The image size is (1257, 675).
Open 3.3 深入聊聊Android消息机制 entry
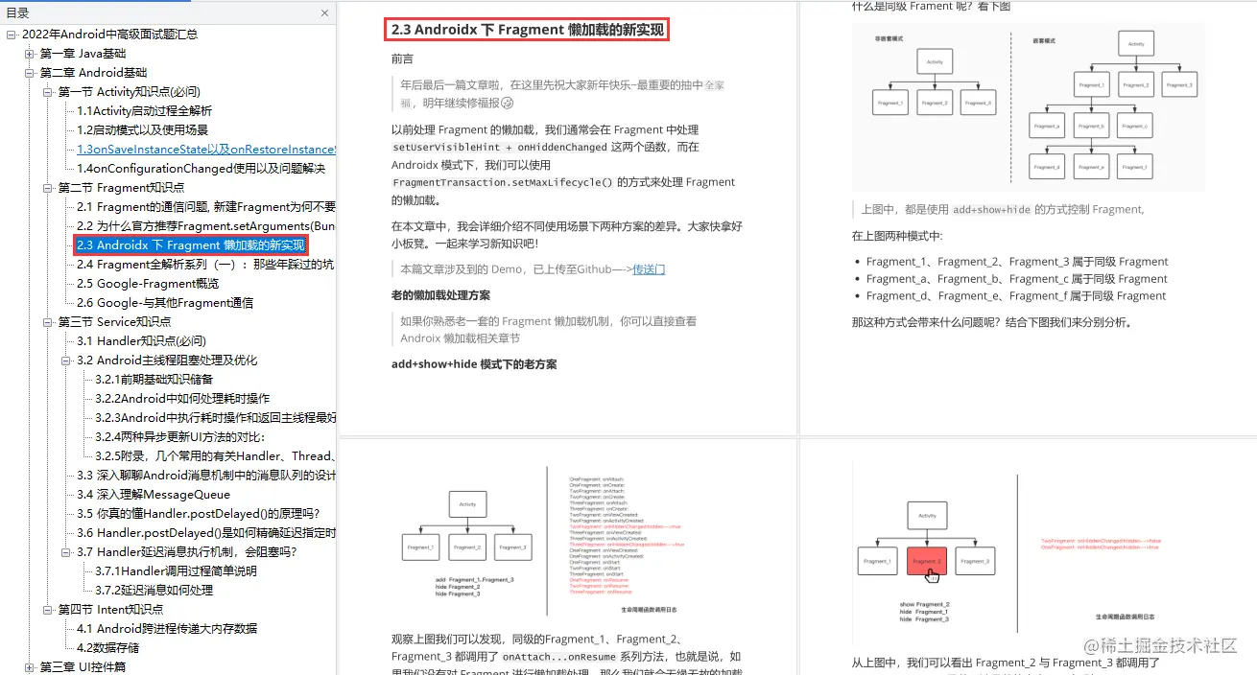[x=206, y=476]
